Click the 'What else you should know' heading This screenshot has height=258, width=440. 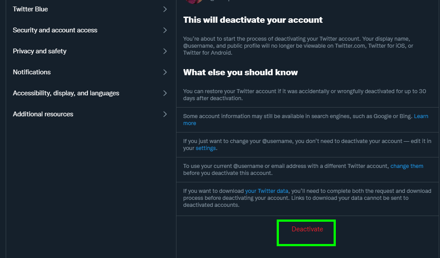(x=240, y=73)
